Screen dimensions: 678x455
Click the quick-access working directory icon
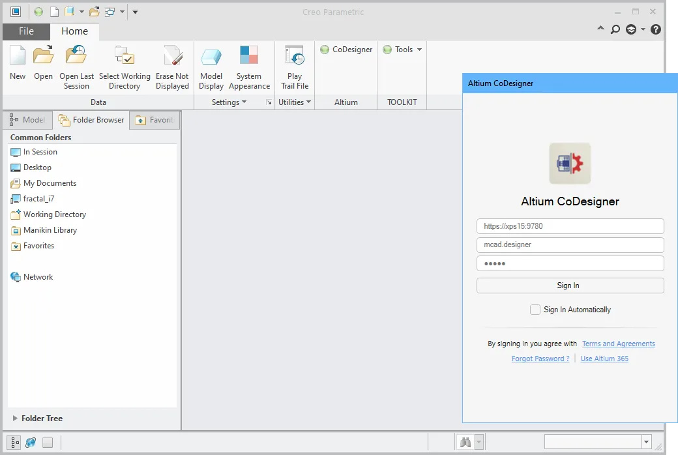tap(69, 12)
